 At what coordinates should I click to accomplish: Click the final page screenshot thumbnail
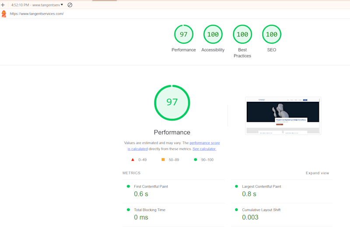[283, 116]
